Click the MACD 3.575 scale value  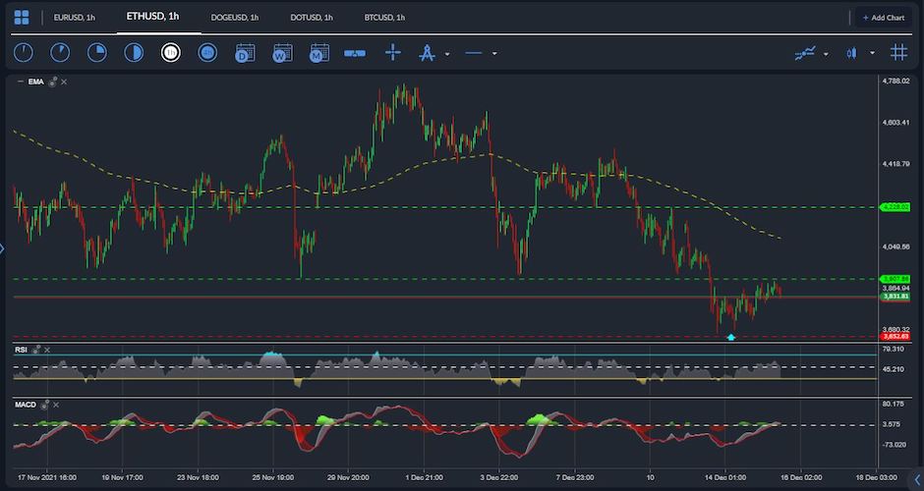coord(891,424)
